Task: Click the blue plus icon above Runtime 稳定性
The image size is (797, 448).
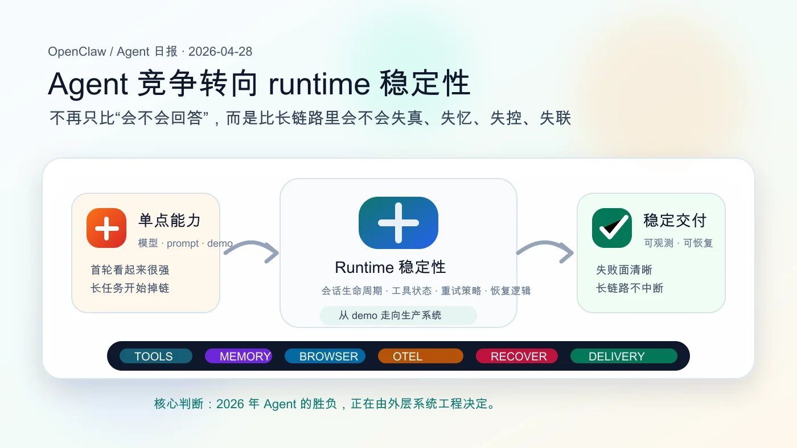Action: point(398,223)
